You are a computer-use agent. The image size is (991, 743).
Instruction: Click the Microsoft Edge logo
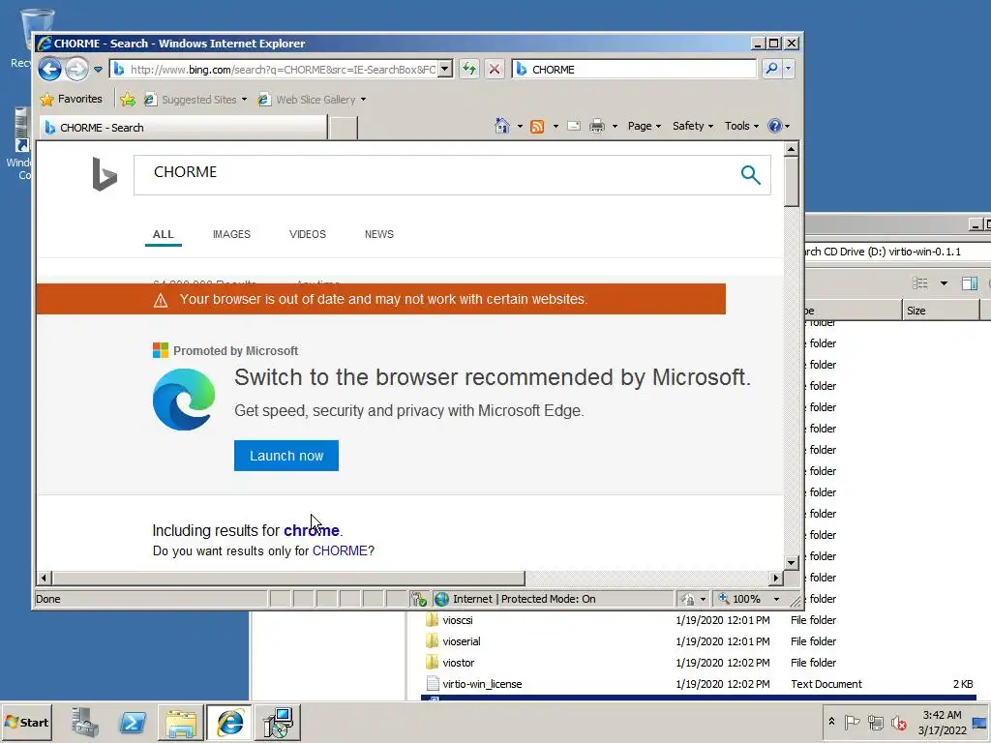(x=184, y=400)
